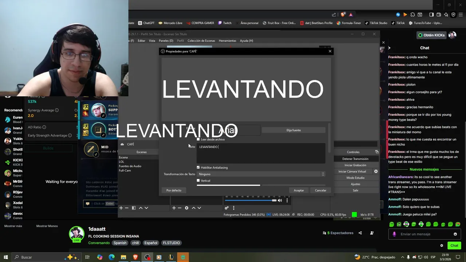466x262 pixels.
Task: Move scene down arrow in Escenas toolbar
Action: point(146,208)
